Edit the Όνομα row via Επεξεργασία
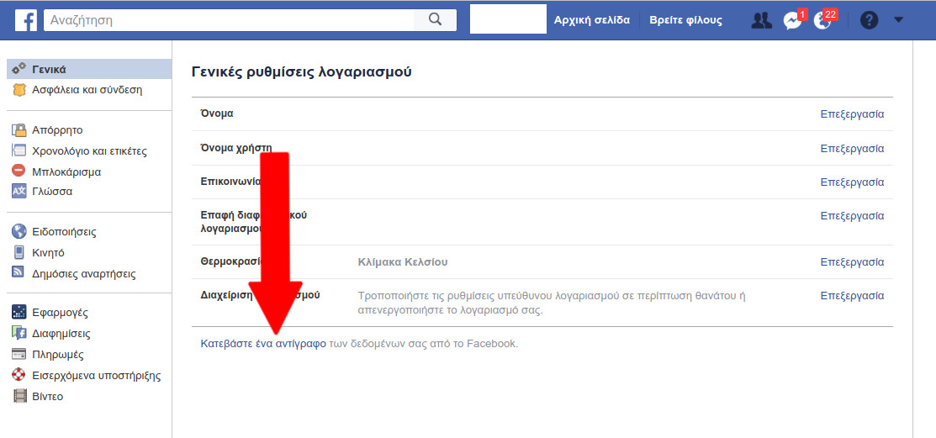 (852, 114)
